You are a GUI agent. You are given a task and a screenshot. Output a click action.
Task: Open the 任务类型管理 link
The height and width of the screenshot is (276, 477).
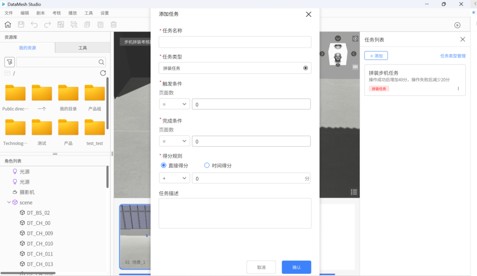(x=453, y=56)
